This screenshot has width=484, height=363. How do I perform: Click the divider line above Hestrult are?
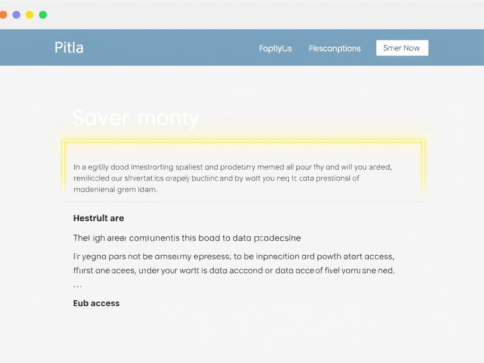coord(243,202)
